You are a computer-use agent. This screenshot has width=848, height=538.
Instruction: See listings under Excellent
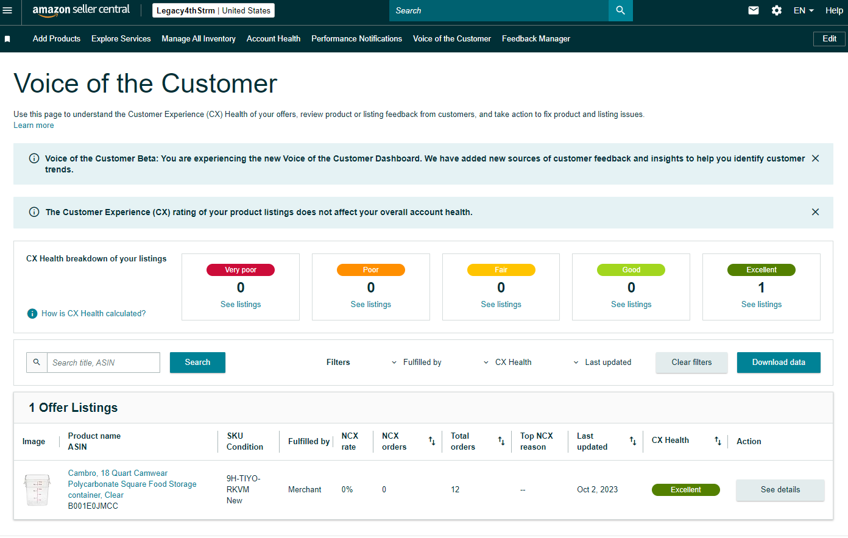pyautogui.click(x=761, y=305)
